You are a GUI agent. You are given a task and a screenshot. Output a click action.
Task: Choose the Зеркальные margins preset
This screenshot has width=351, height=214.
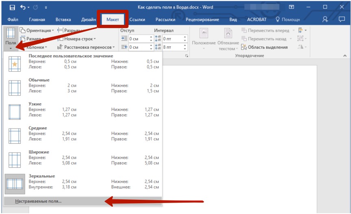(83, 183)
